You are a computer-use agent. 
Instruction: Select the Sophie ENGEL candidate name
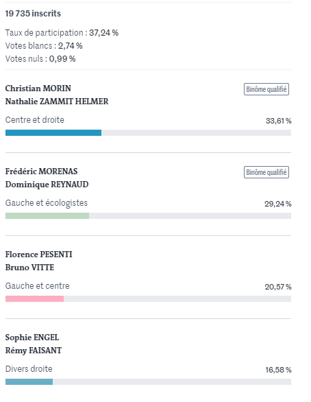(x=32, y=338)
